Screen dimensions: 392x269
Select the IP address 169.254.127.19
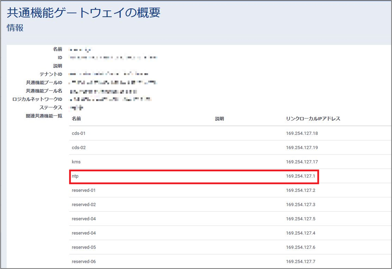(x=302, y=148)
